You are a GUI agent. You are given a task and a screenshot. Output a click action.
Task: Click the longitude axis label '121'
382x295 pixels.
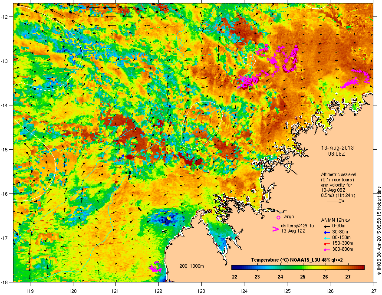(115, 291)
